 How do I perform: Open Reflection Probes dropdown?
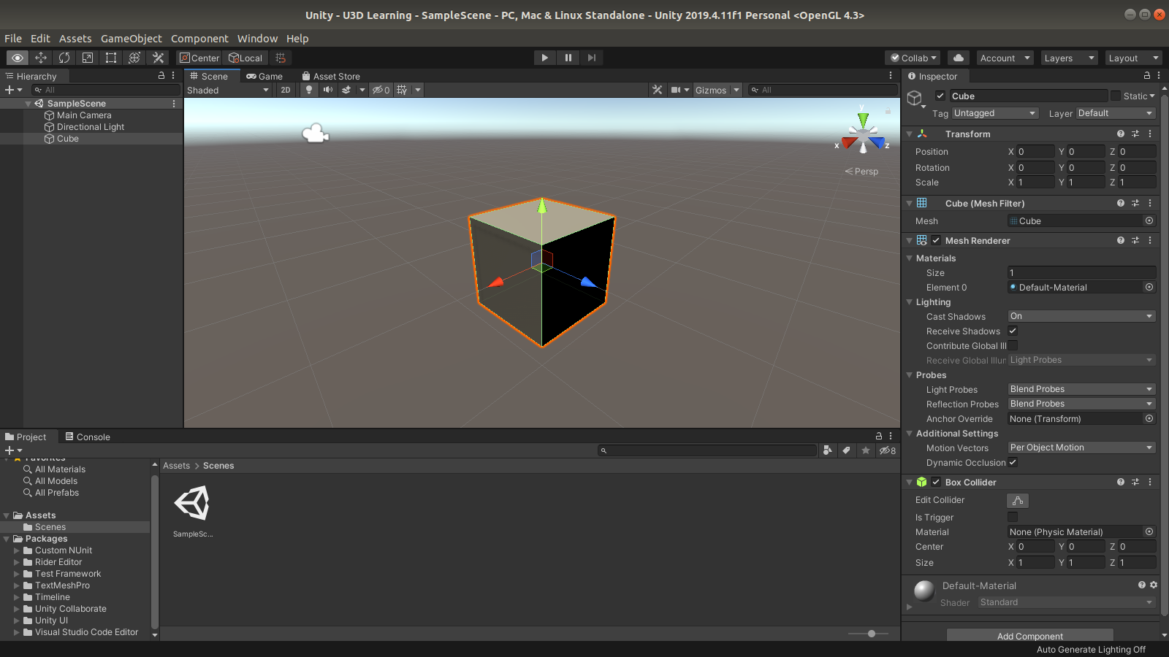[1081, 404]
